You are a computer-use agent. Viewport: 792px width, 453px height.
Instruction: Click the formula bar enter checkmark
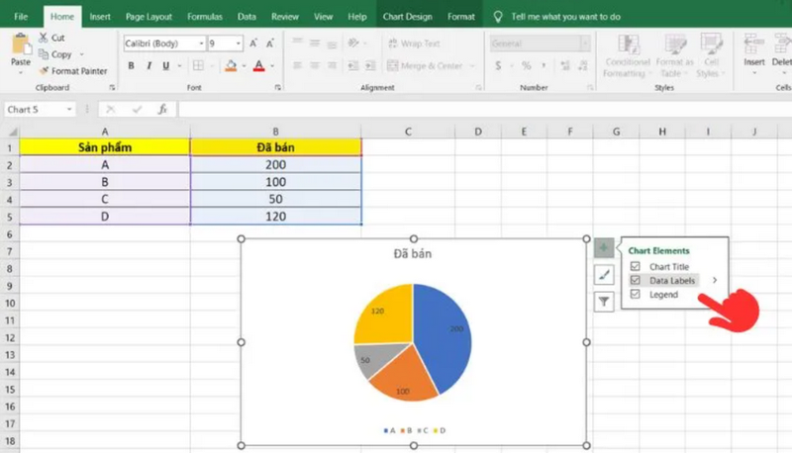137,109
